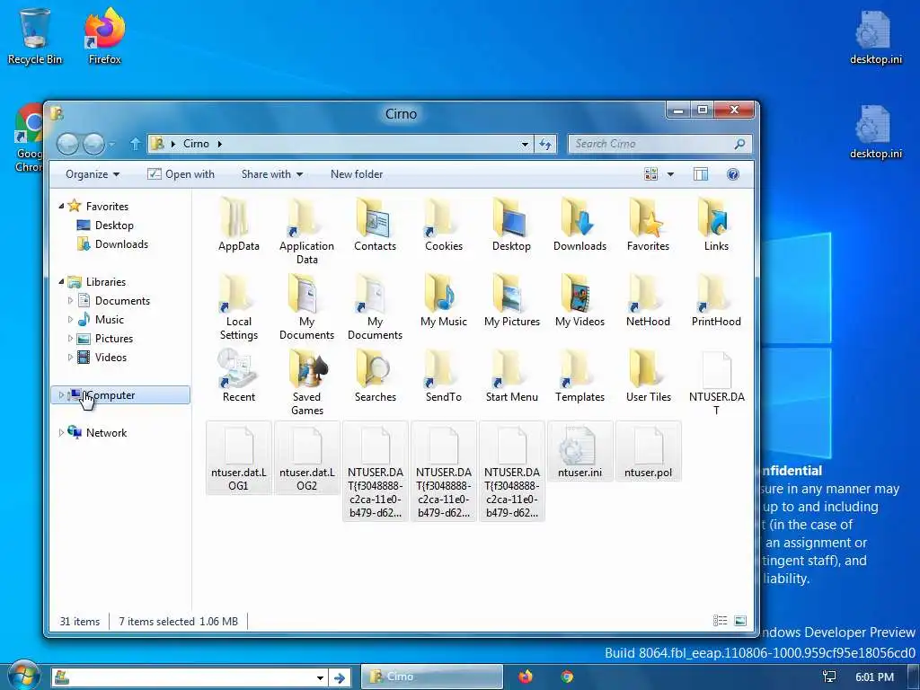
Task: Open recent pages dropdown near navigation arrows
Action: (x=112, y=144)
